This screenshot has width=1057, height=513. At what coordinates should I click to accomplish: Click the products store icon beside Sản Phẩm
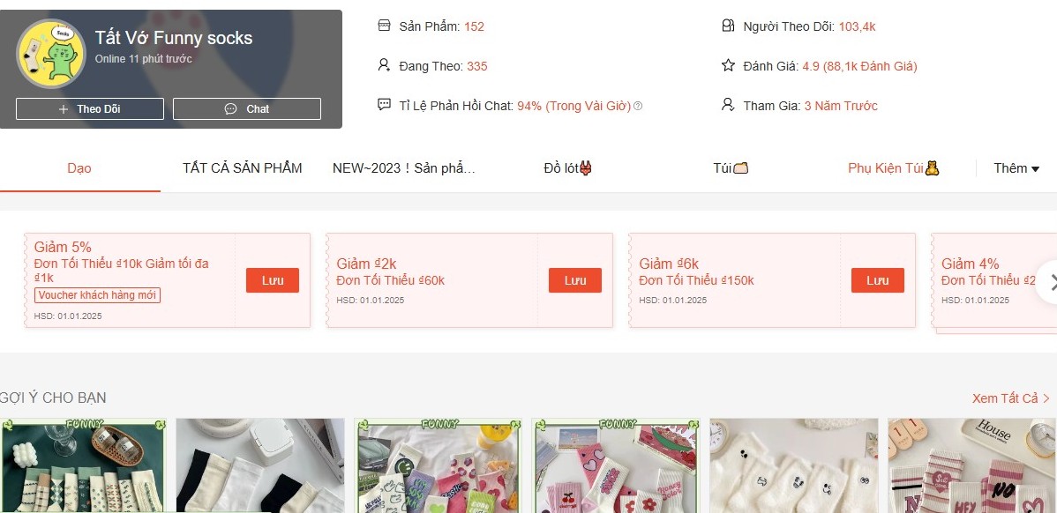click(384, 26)
